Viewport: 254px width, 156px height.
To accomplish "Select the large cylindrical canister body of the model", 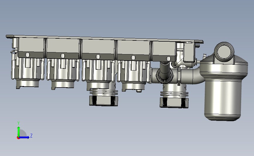I will tap(223, 99).
